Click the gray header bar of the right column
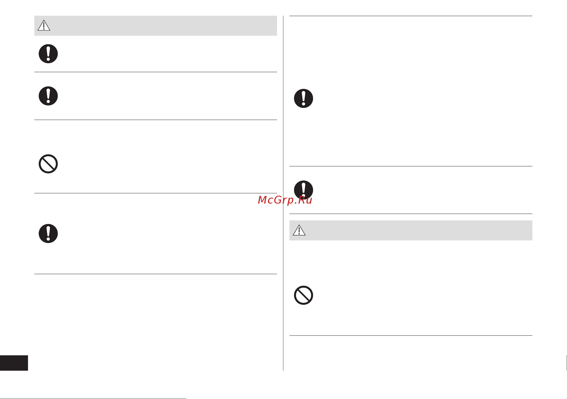567x399 pixels. point(411,230)
